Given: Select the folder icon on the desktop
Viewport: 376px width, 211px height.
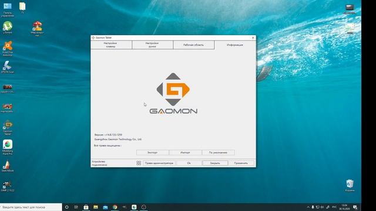Looking at the screenshot, I should click(x=22, y=8).
